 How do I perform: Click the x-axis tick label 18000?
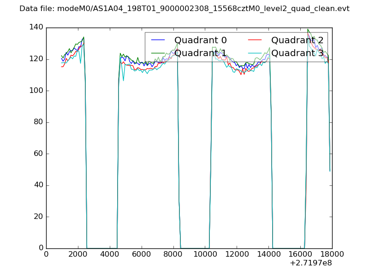[x=332, y=254]
